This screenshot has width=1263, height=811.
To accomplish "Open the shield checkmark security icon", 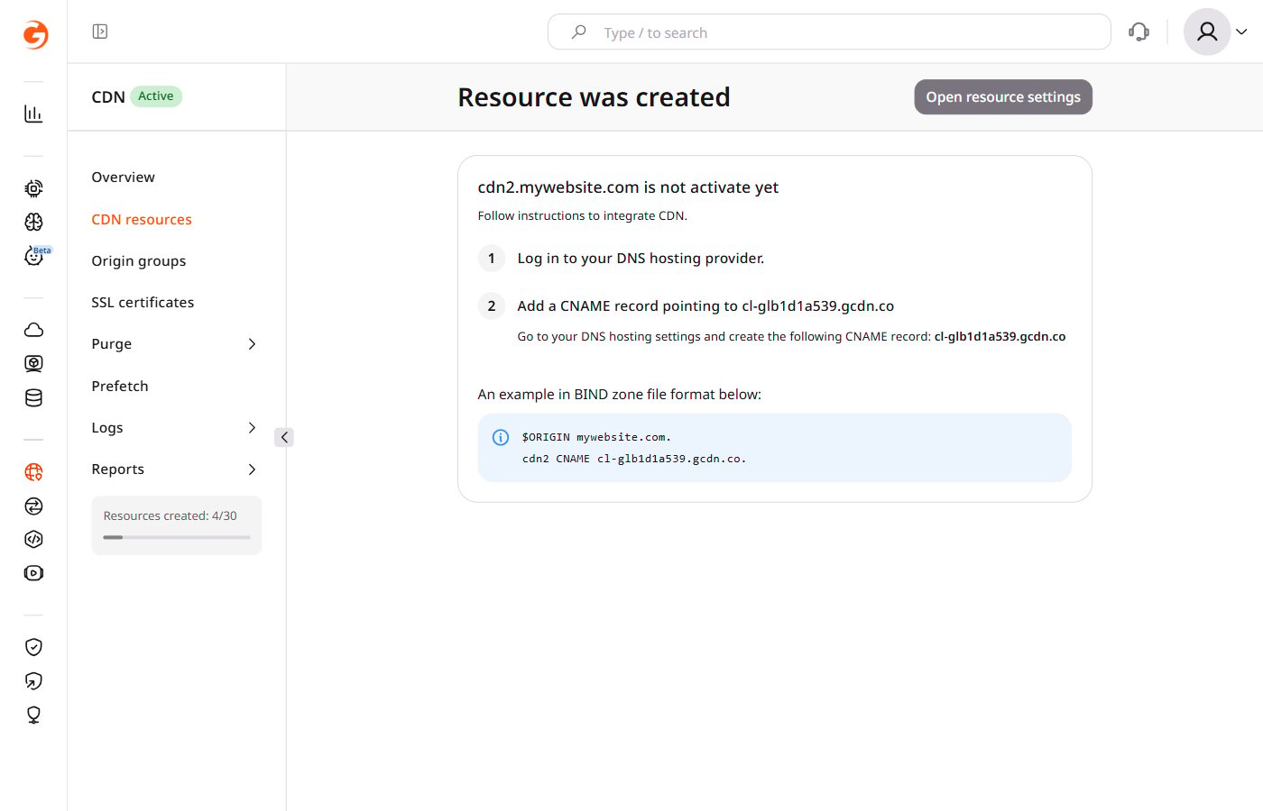I will coord(33,647).
